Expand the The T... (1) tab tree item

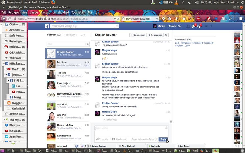coord(6,69)
